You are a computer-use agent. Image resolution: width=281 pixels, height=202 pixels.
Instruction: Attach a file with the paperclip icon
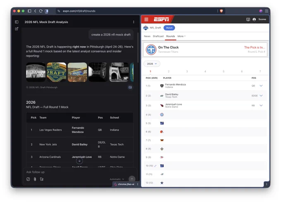(35, 179)
